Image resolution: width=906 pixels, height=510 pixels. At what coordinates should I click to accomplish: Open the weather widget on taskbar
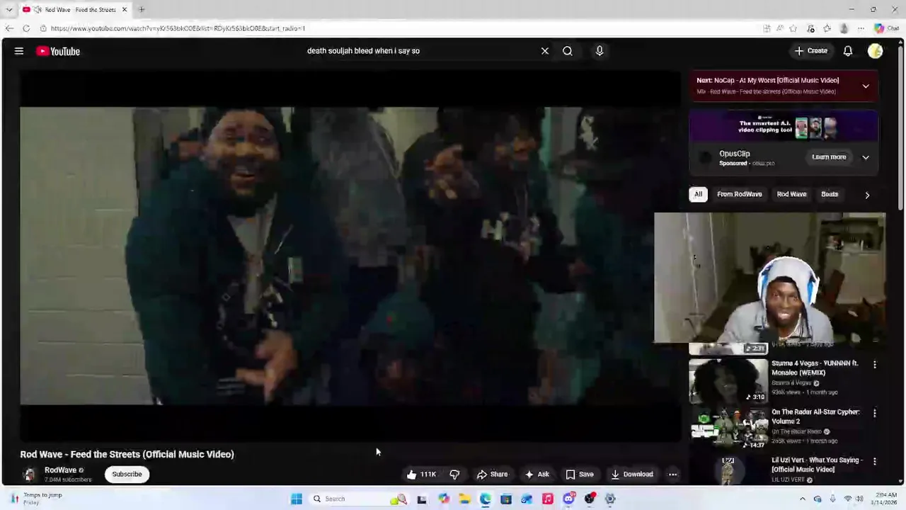35,499
